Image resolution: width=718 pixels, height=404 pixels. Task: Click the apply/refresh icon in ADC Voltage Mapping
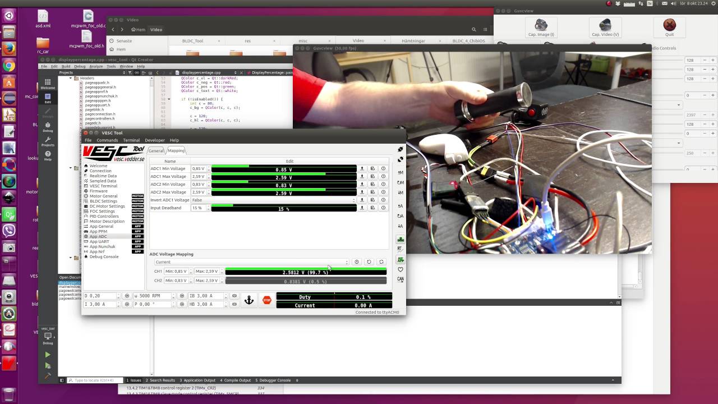coord(381,262)
